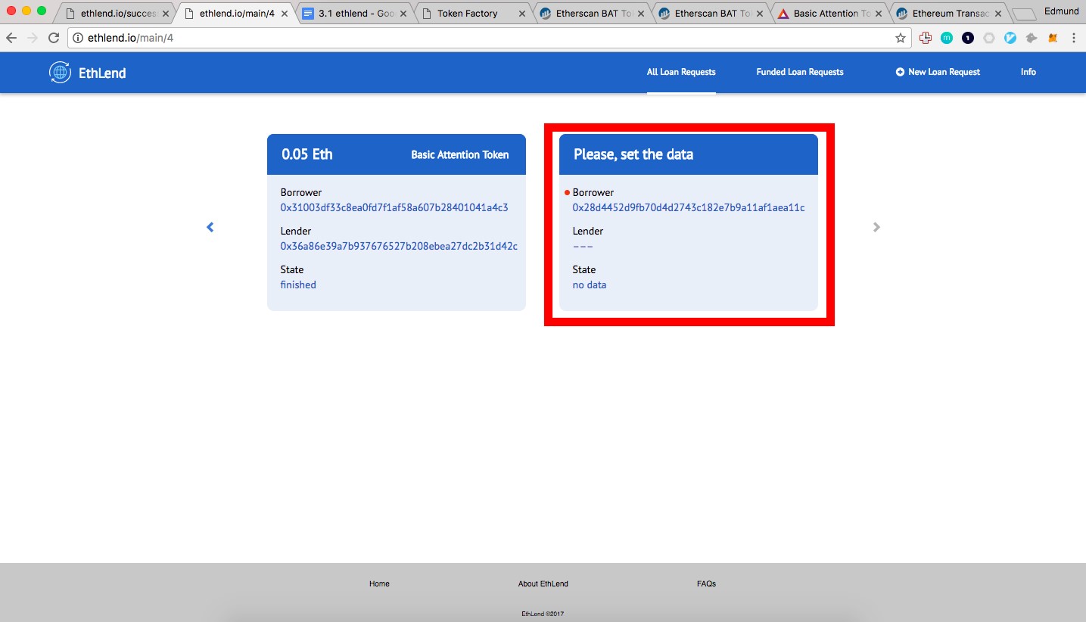Open Funded Loan Requests menu item
The image size is (1086, 622).
[800, 72]
